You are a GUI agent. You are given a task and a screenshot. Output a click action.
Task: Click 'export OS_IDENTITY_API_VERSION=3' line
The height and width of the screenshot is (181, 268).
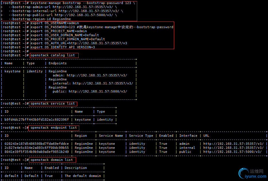tap(63, 47)
